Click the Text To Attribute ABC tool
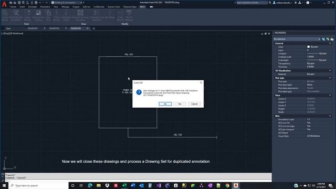Viewport: 336px width, 189px height. coord(129,15)
